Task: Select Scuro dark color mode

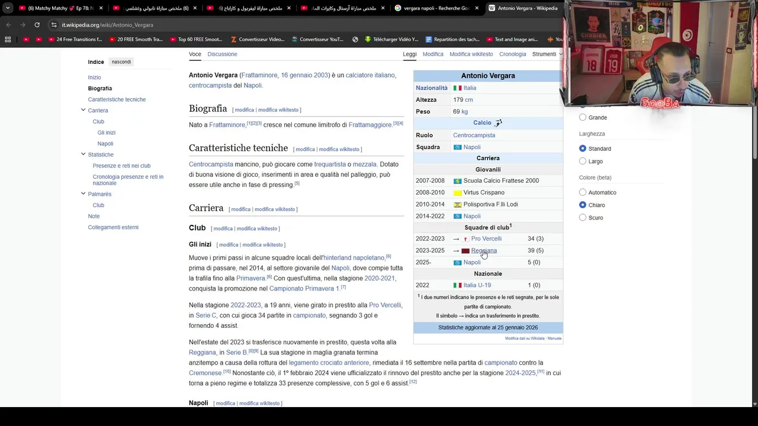Action: click(x=583, y=218)
